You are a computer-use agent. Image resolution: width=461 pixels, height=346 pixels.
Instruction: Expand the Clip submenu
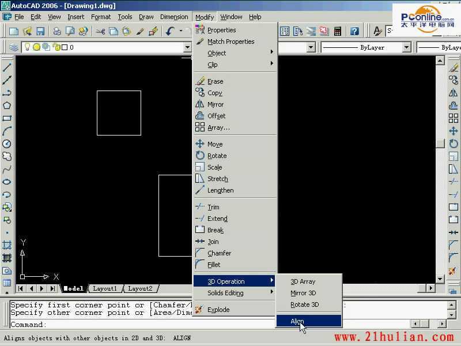click(x=235, y=65)
